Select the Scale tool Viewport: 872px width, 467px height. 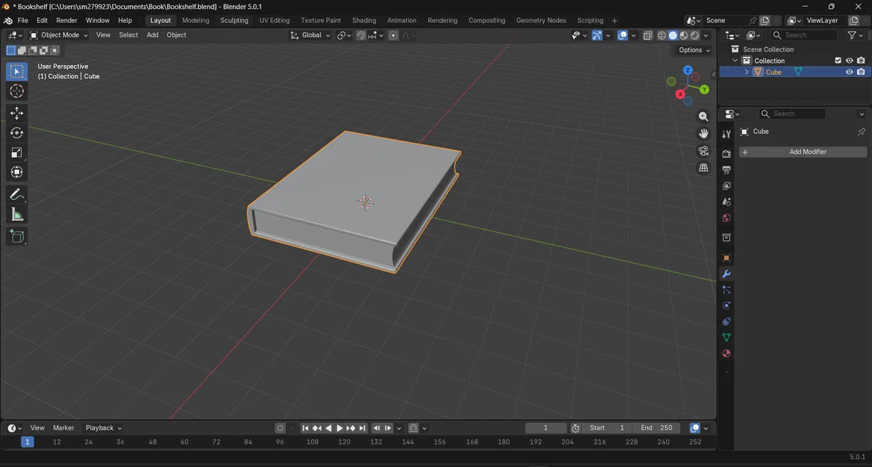(x=16, y=152)
